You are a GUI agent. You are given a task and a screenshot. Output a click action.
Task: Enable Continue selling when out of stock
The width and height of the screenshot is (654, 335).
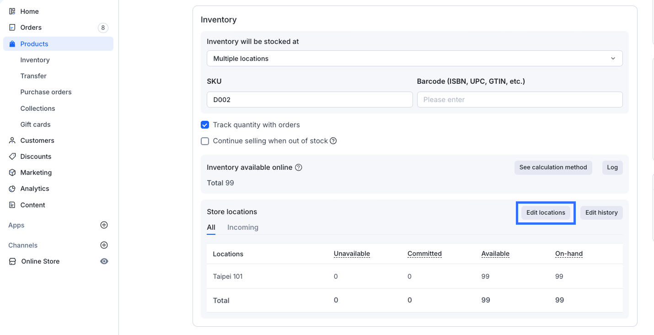tap(205, 141)
